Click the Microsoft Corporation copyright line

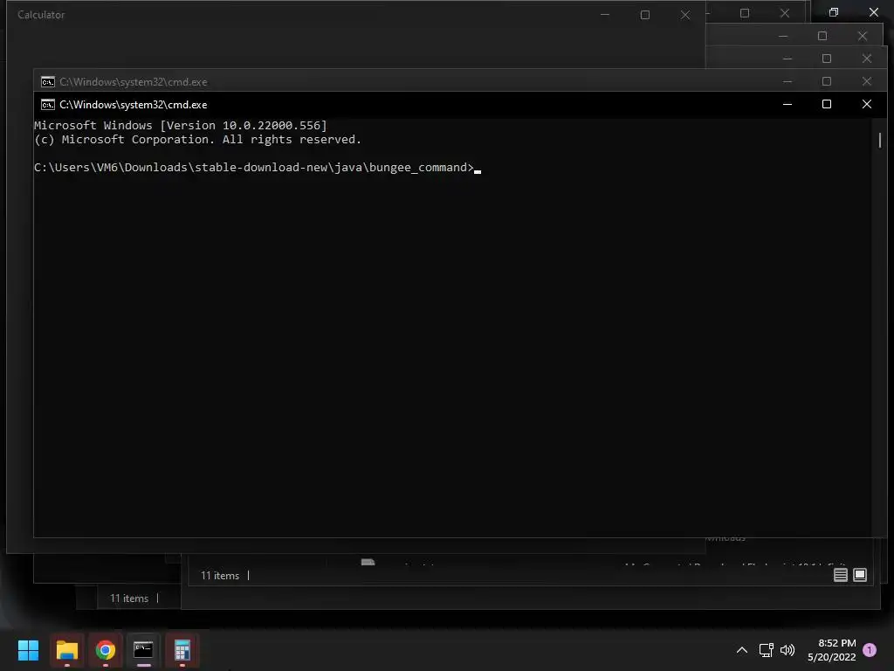point(197,139)
